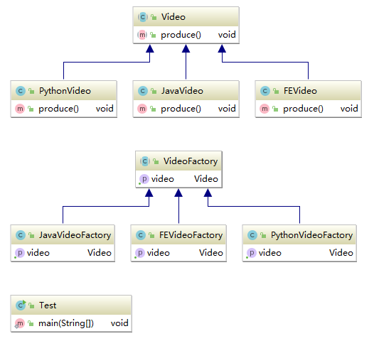Click public lock icon beside Test title
This screenshot has height=341, width=374.
click(31, 305)
